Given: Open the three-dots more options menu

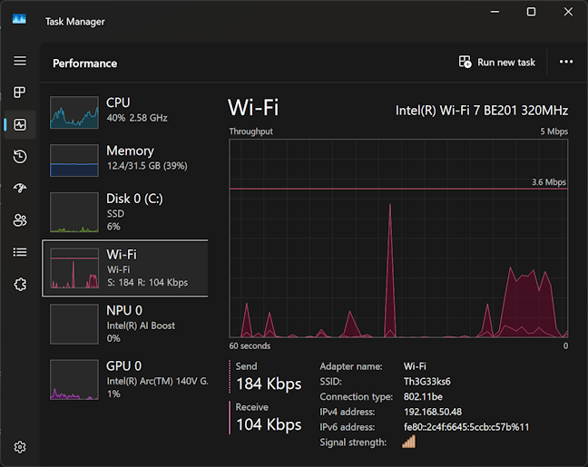Looking at the screenshot, I should [566, 62].
